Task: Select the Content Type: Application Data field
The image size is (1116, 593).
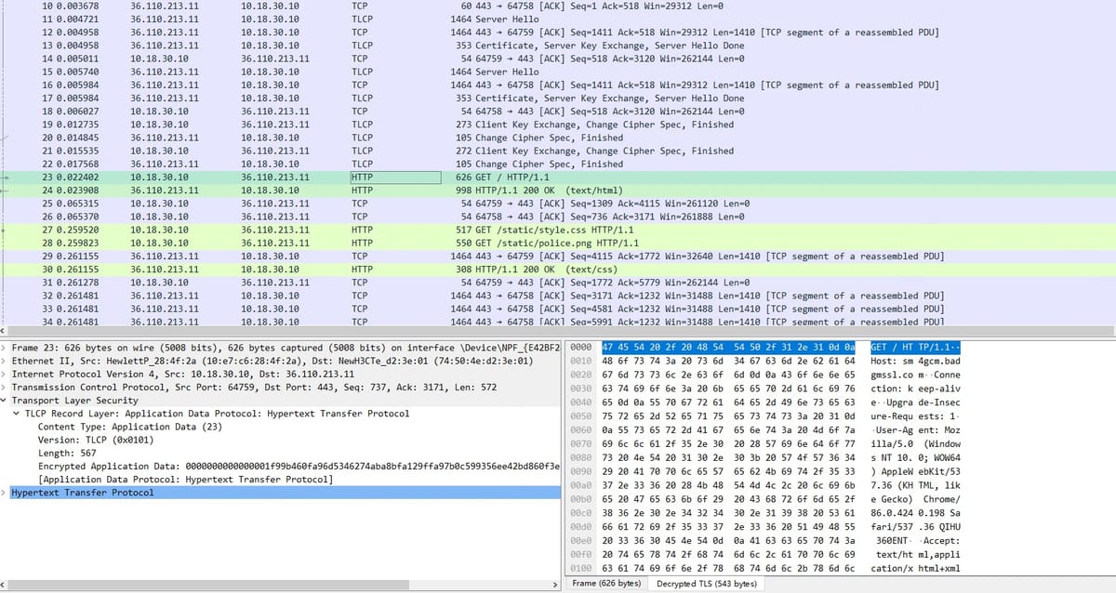Action: pos(129,427)
